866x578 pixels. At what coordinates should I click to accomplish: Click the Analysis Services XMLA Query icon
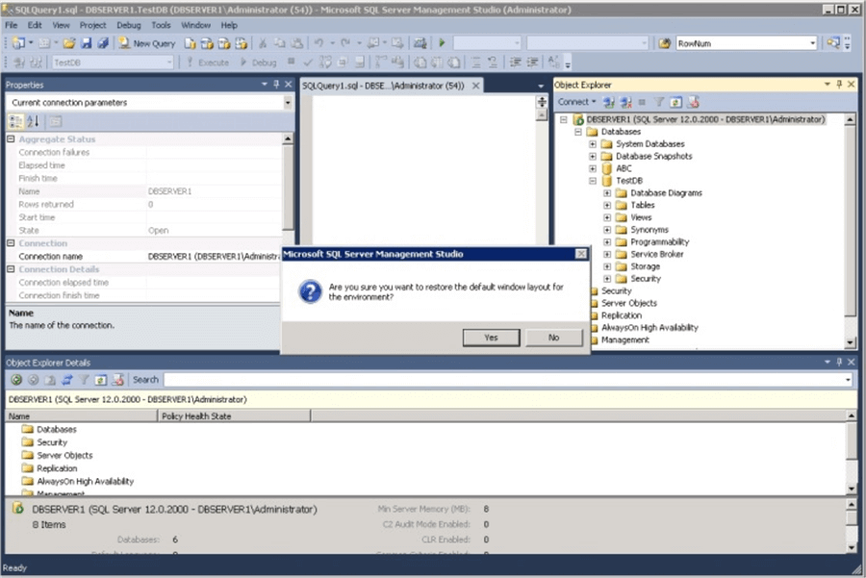(242, 43)
